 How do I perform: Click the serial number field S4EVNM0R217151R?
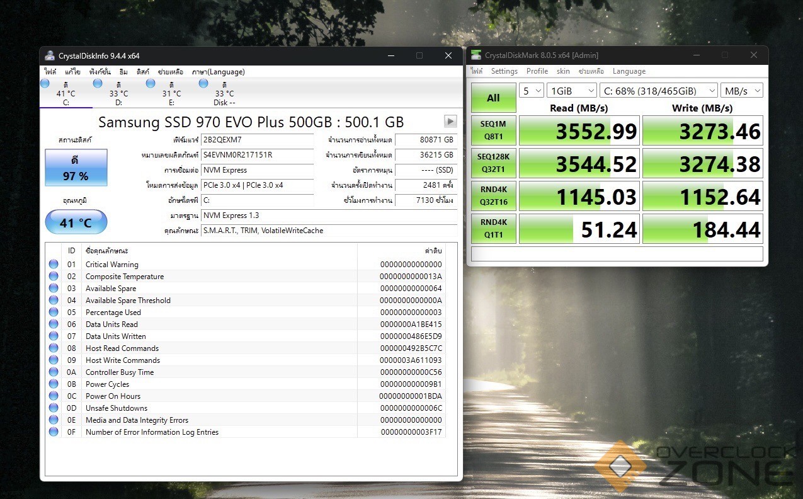tap(257, 155)
